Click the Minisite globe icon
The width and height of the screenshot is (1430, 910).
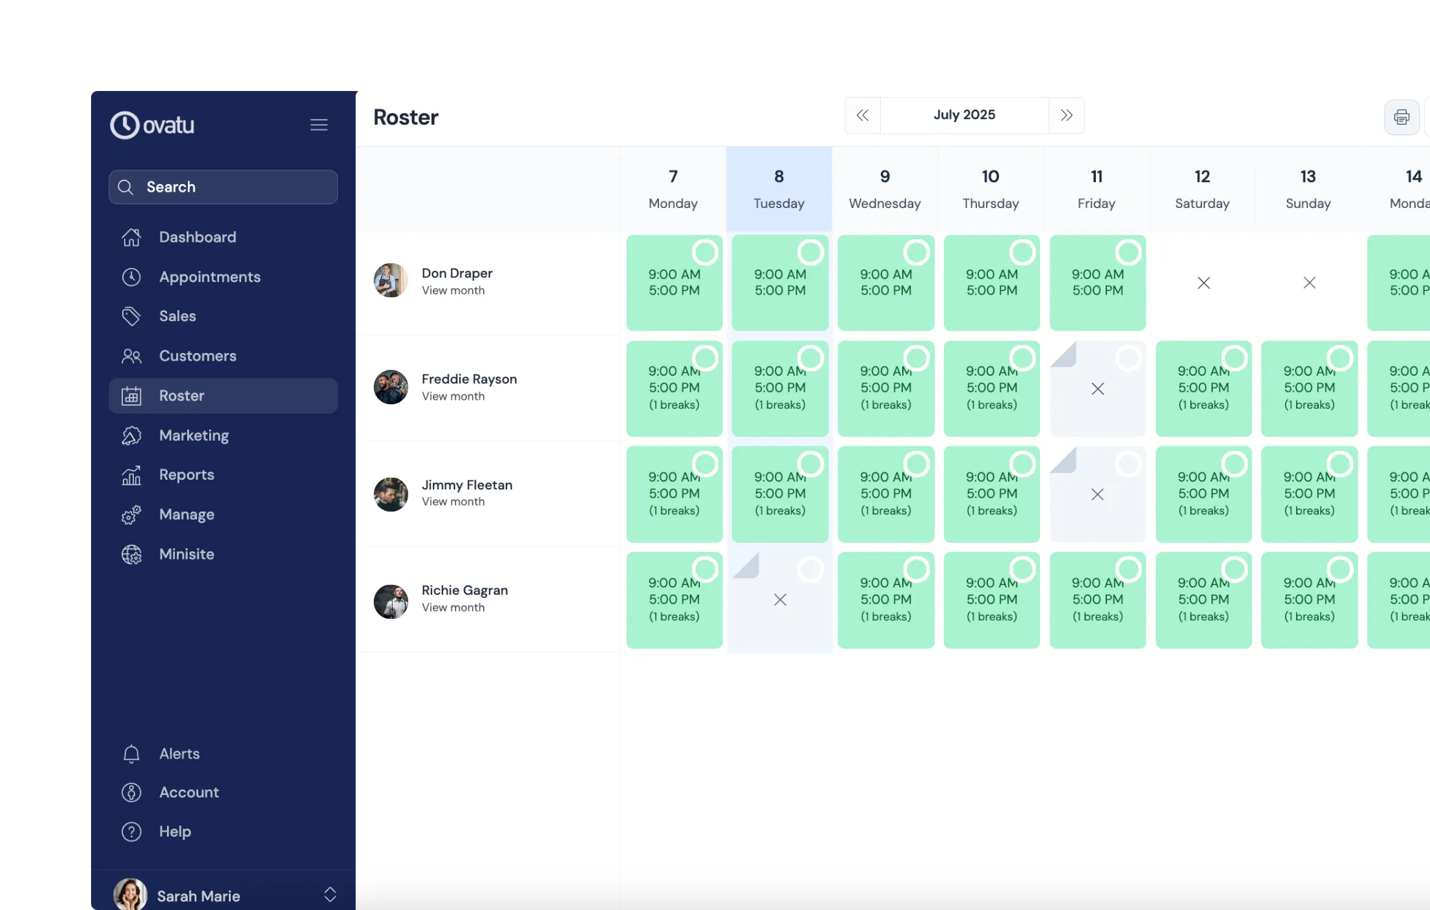pos(132,554)
